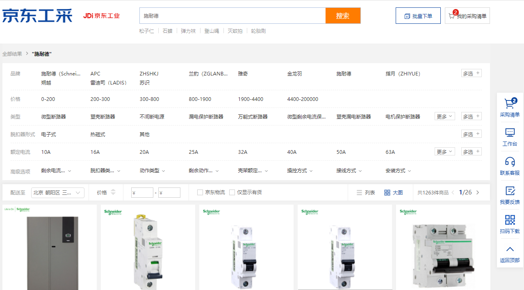Image resolution: width=524 pixels, height=290 pixels.
Task: Filter by price range 800-1900
Action: coord(200,99)
